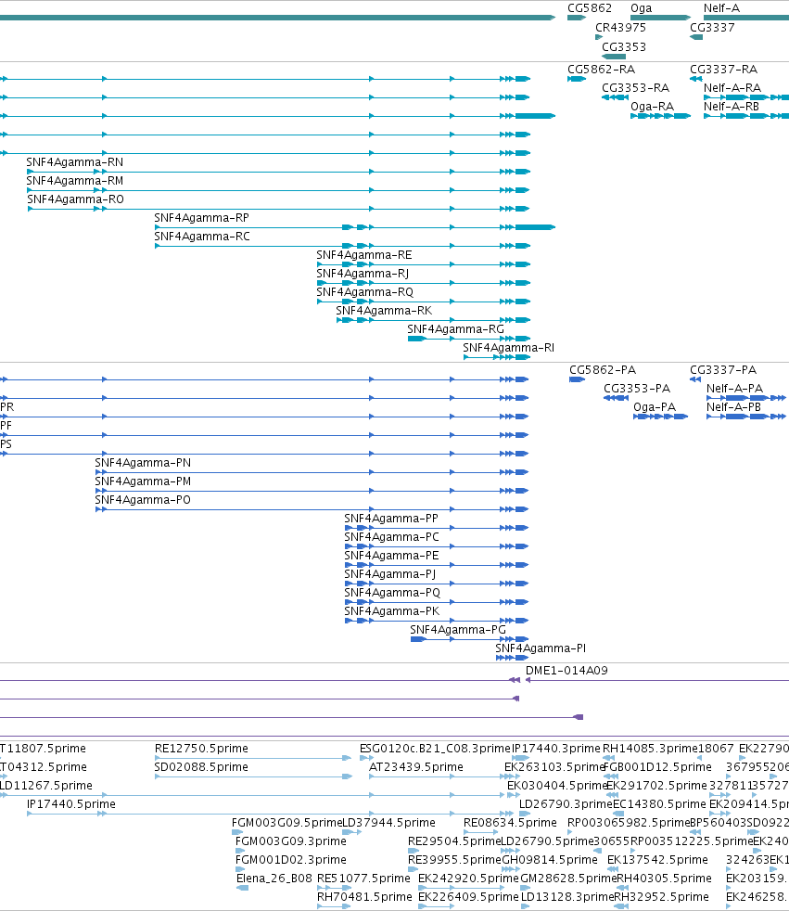Select the Nelf-A gene label
789x911 pixels.
(x=721, y=8)
